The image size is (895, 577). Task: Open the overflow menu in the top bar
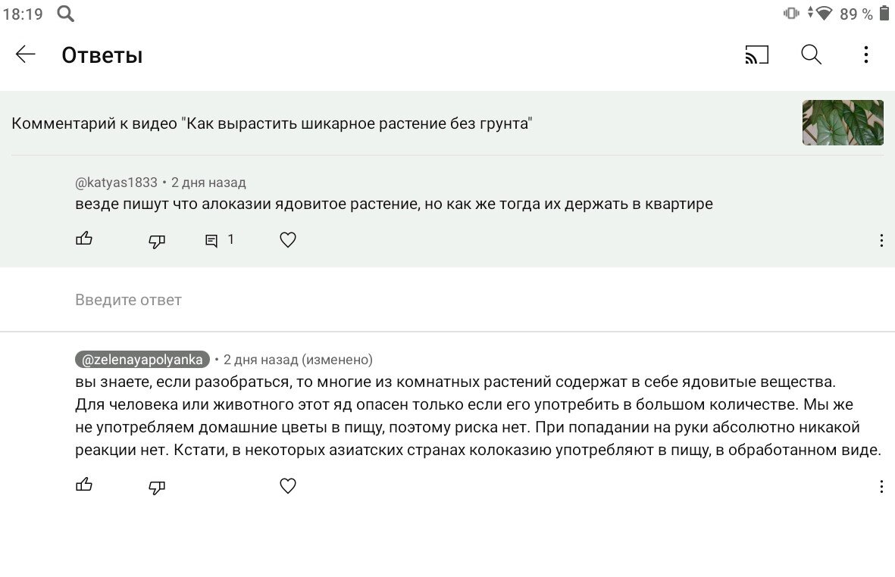(865, 55)
